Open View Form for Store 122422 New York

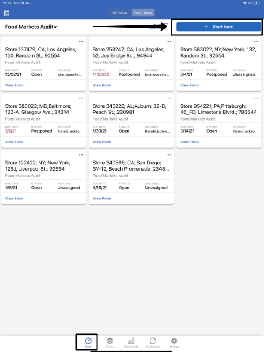pyautogui.click(x=14, y=199)
